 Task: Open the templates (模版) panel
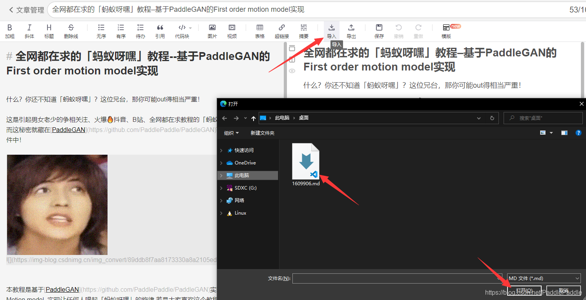(x=446, y=31)
